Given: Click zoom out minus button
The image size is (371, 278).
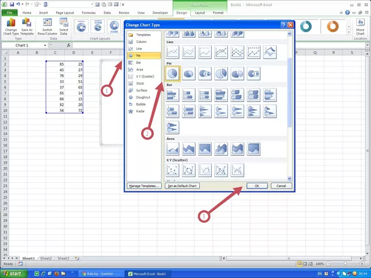Looking at the screenshot, I should (328, 264).
